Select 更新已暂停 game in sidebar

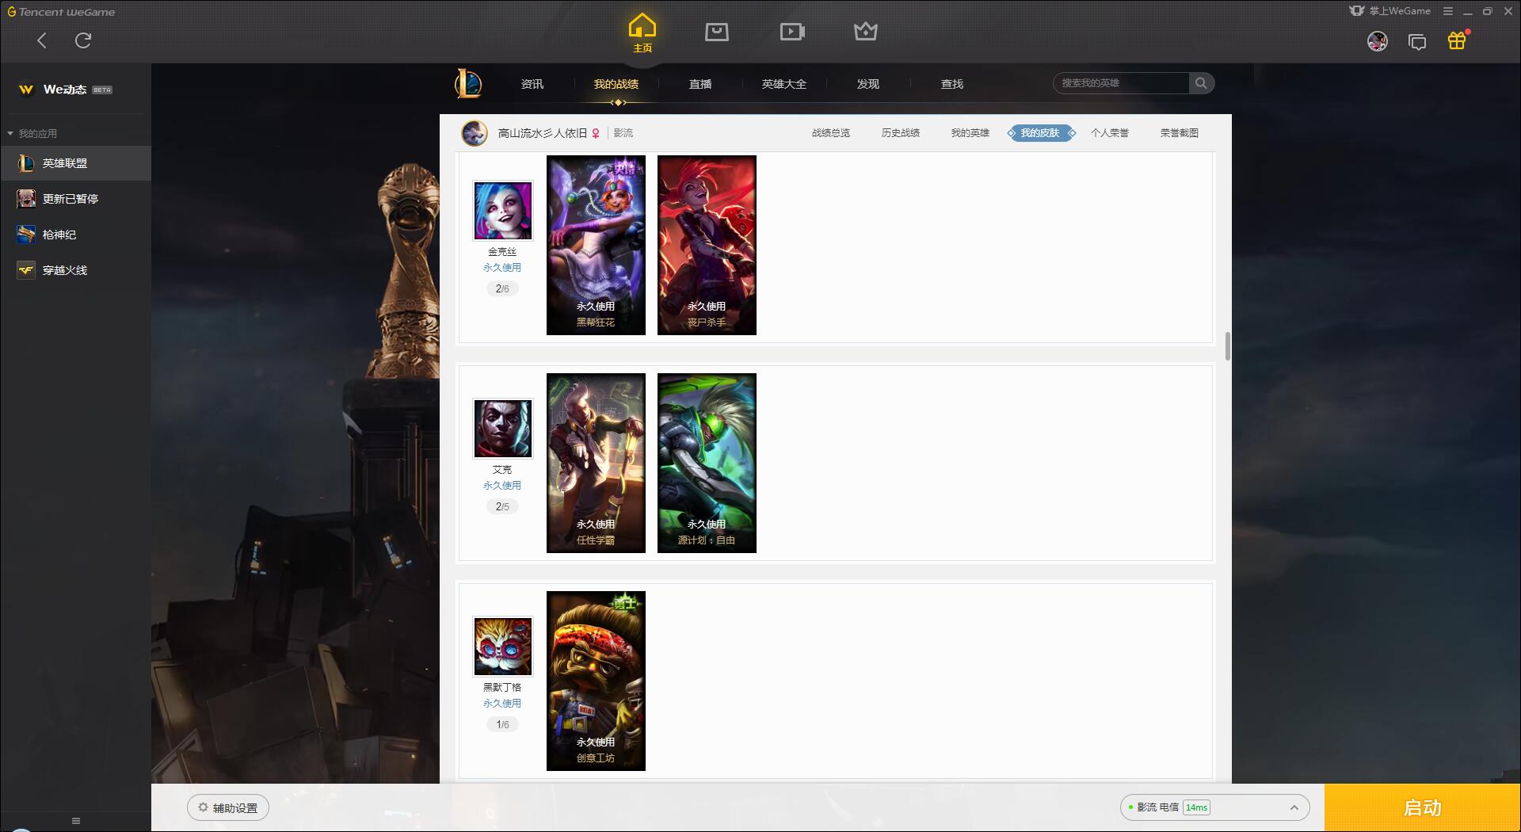(75, 199)
